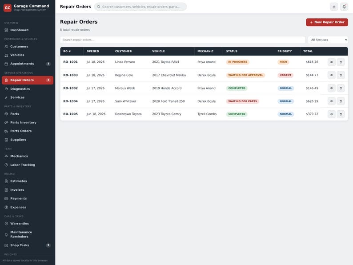Open Shop Tasks in the sidebar

click(28, 245)
